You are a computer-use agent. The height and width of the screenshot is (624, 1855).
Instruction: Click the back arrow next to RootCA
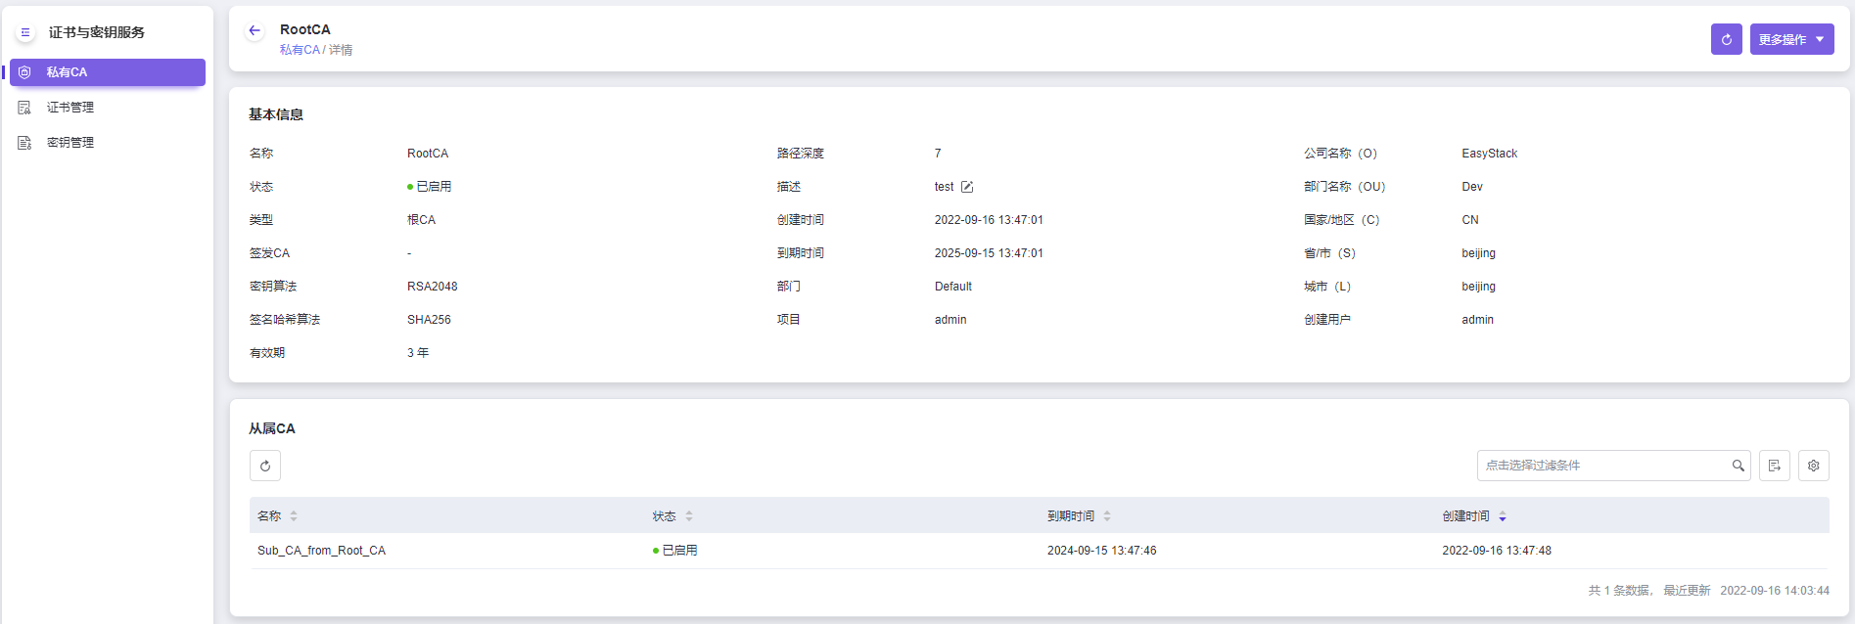pos(255,30)
